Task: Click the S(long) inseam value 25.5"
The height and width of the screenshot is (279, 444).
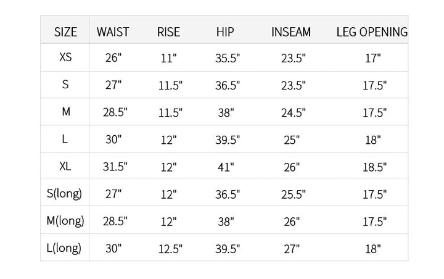Action: point(294,194)
